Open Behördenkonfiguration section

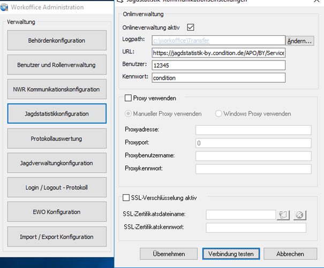click(56, 40)
